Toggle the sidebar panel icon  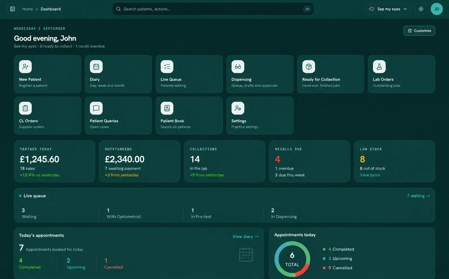[x=12, y=9]
